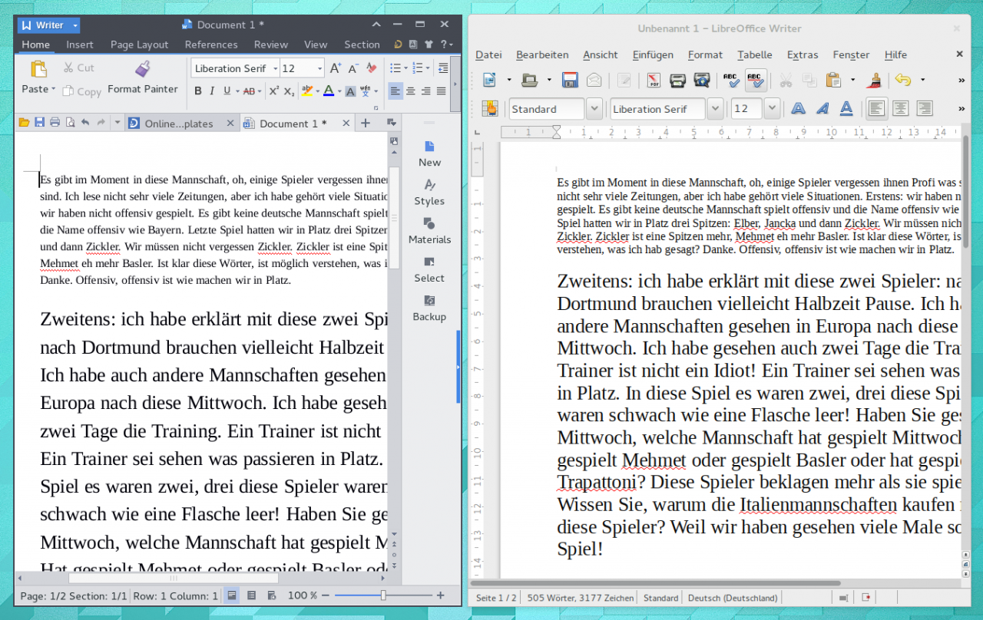This screenshot has height=620, width=983.
Task: Export as PDF in LibreOffice toolbar
Action: click(654, 80)
